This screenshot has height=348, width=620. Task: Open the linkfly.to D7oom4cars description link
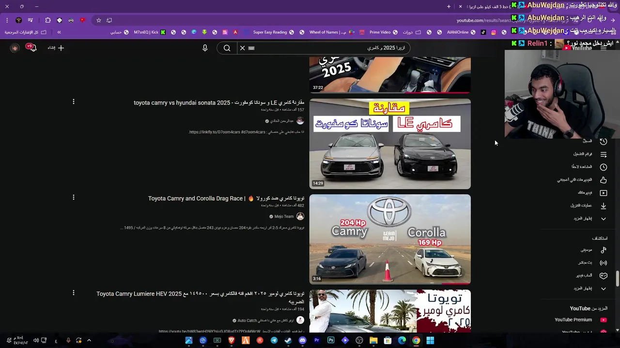tap(228, 132)
